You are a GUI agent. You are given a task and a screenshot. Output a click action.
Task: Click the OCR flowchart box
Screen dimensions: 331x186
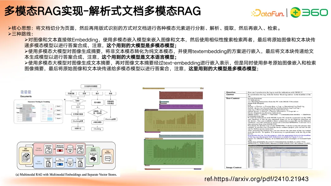coord(78,107)
